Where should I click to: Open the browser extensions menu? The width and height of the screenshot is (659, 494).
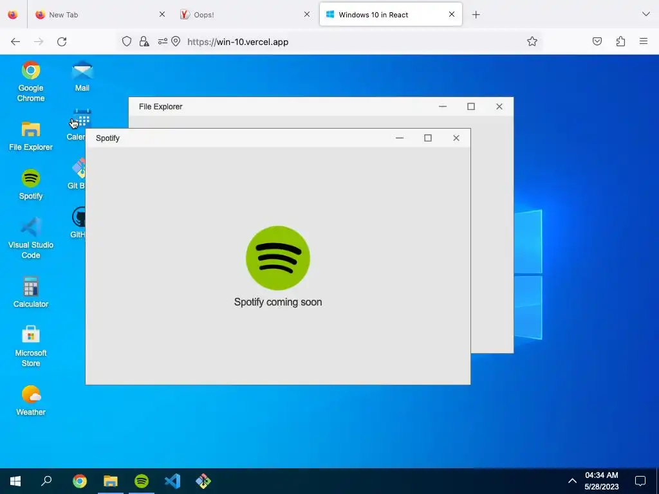pos(620,41)
